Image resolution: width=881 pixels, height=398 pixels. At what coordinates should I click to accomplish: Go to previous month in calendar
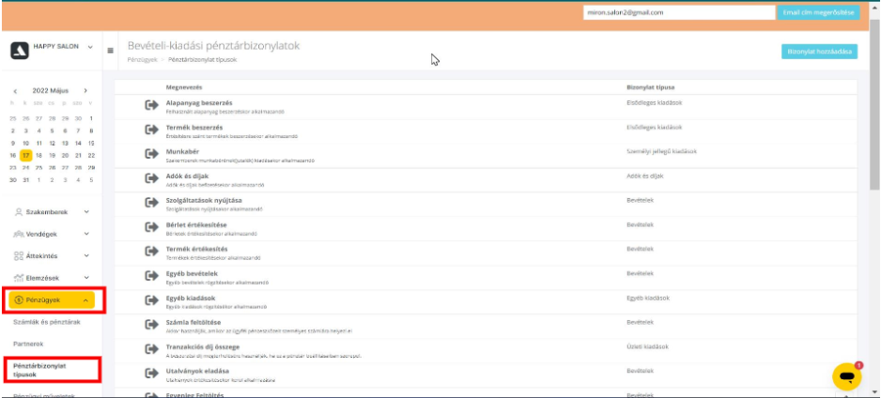[x=15, y=91]
